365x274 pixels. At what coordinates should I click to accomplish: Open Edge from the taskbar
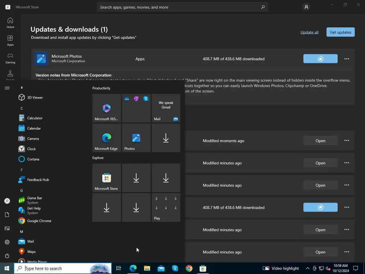click(x=133, y=268)
